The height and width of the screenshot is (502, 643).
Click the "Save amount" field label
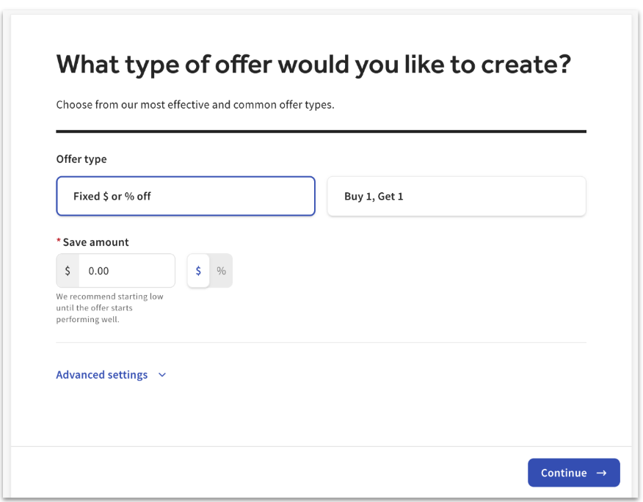click(96, 242)
